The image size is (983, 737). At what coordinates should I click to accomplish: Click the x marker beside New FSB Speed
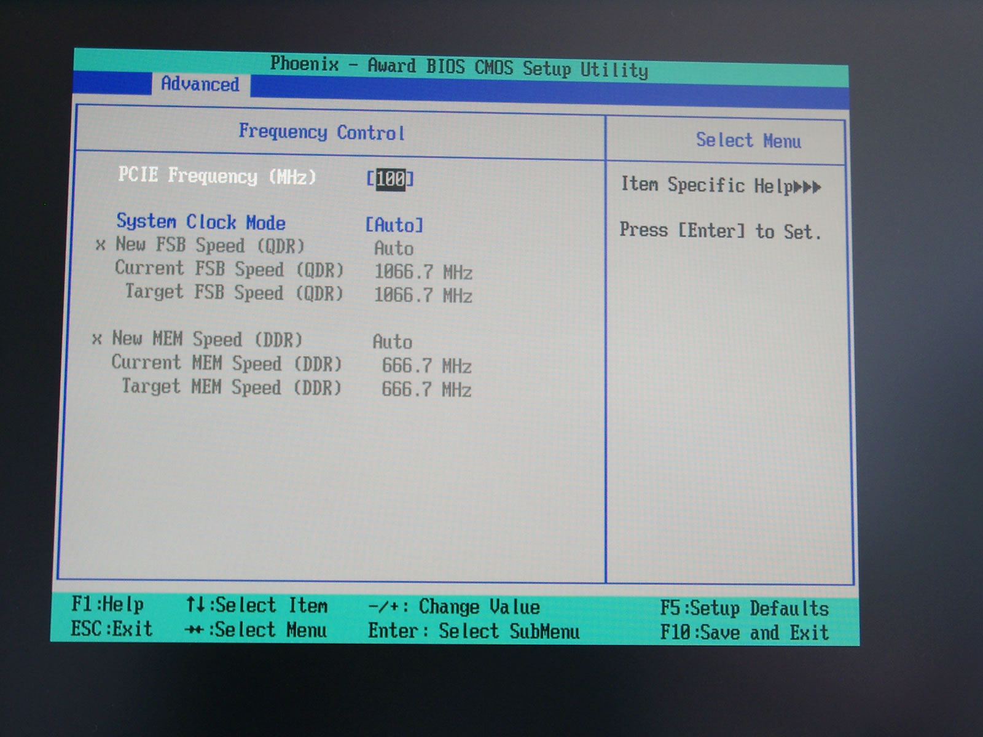(x=101, y=246)
